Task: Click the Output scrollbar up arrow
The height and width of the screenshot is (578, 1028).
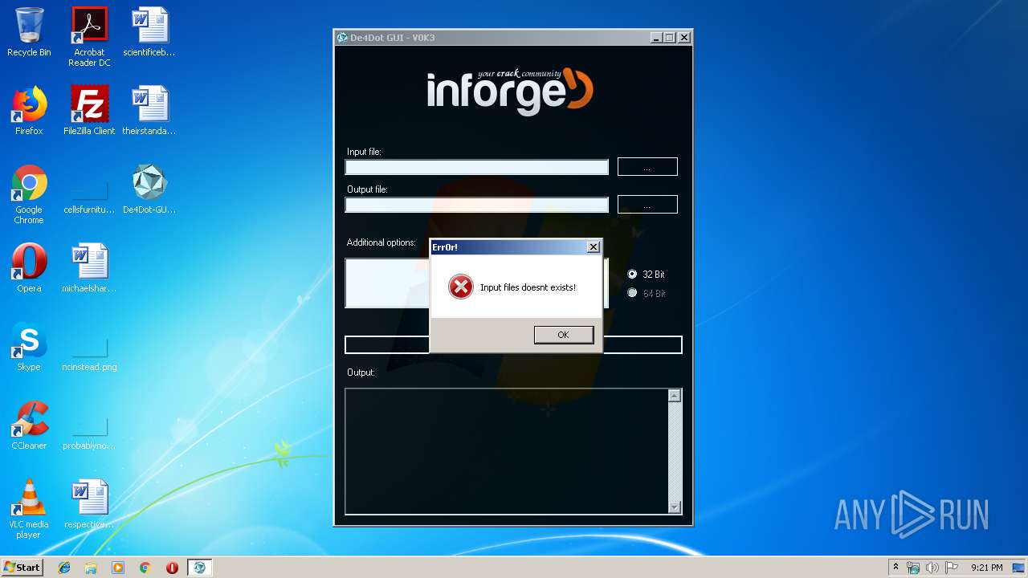Action: click(x=675, y=395)
